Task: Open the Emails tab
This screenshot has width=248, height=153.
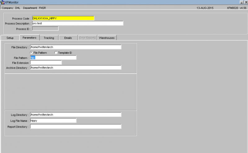Action: [68, 38]
